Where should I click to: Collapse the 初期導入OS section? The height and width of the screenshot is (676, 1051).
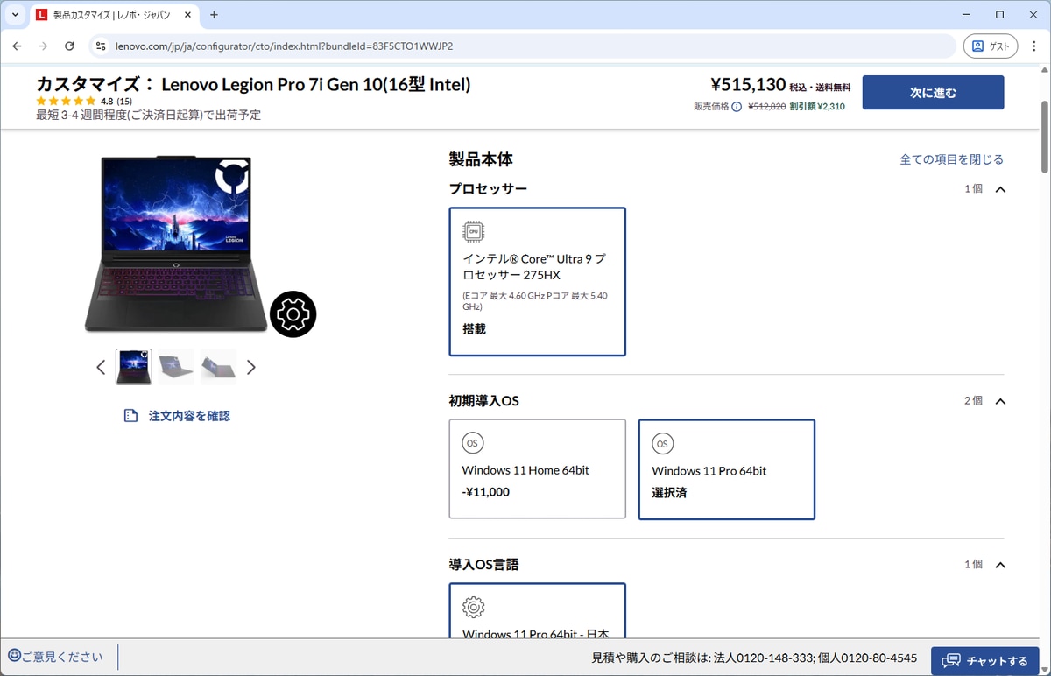click(x=999, y=400)
